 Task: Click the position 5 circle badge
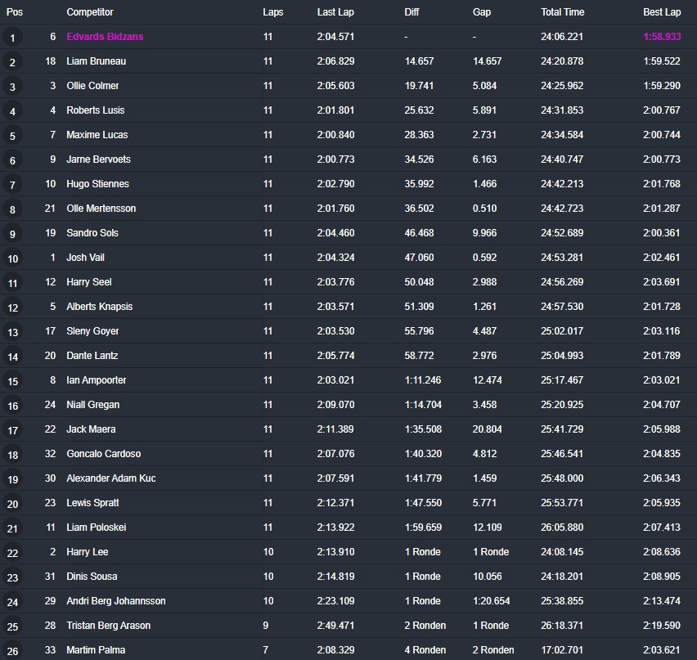tap(12, 136)
